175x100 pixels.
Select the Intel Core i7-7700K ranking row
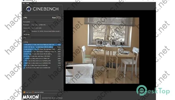[42, 58]
